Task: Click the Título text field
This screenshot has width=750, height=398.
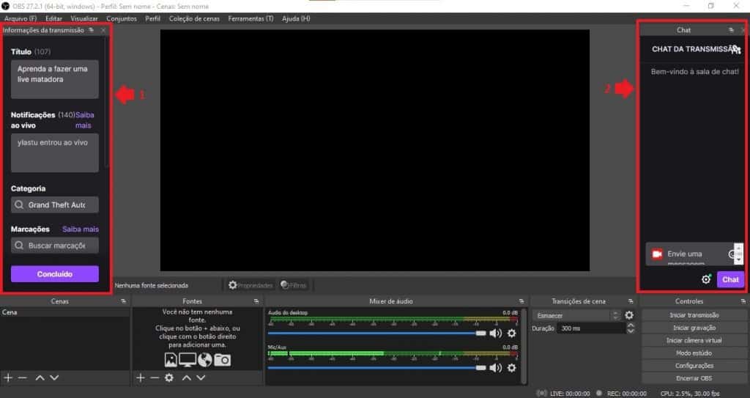Action: [x=55, y=79]
